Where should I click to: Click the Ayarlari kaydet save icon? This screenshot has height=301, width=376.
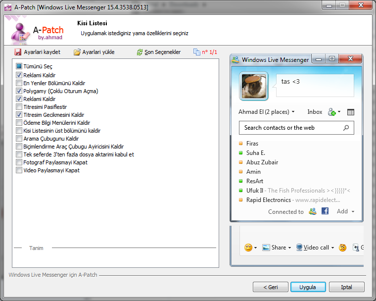18,52
